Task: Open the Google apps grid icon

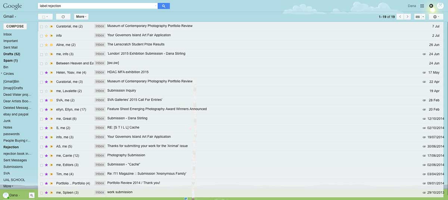Action: tap(422, 6)
